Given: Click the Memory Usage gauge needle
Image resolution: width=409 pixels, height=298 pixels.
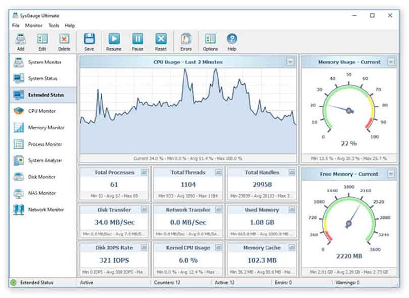Looking at the screenshot, I should coord(340,108).
